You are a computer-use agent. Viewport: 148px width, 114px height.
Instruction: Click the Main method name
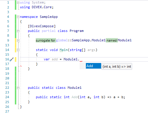(64, 50)
